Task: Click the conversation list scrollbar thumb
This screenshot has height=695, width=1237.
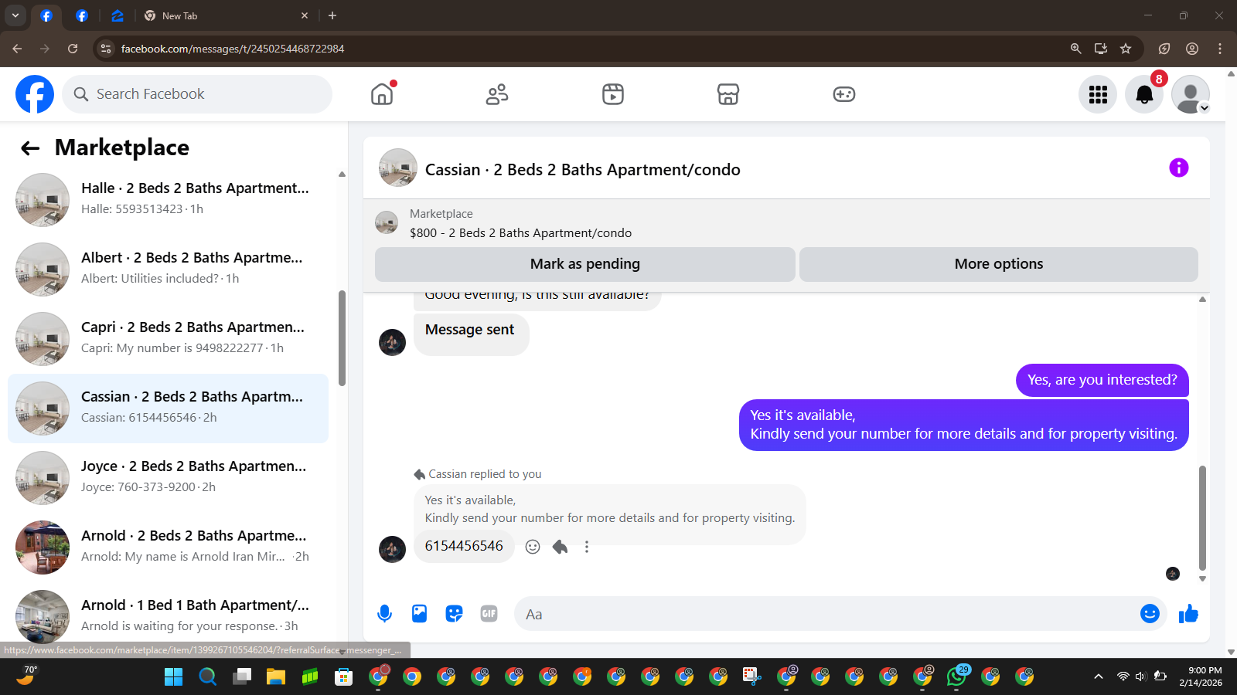Action: (x=342, y=338)
